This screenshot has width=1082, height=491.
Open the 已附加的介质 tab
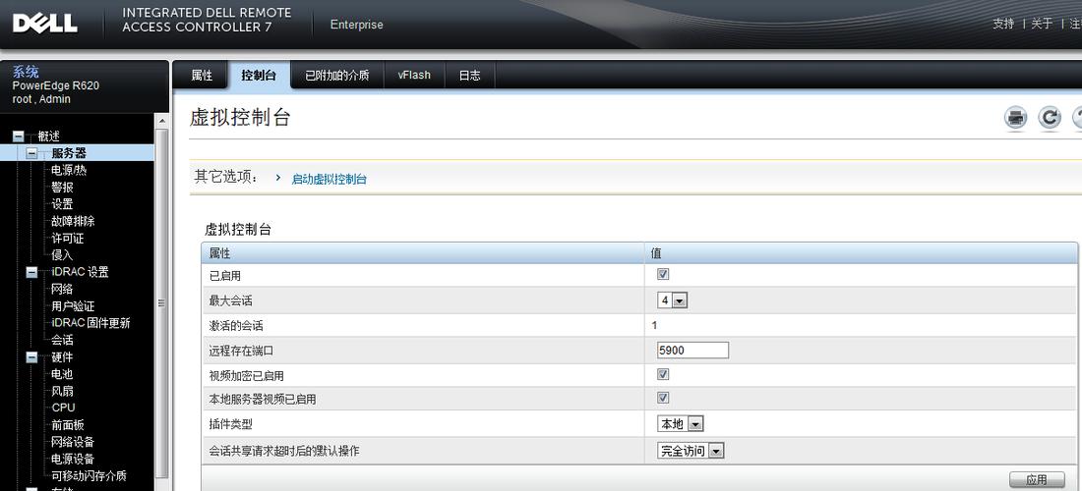pyautogui.click(x=336, y=75)
